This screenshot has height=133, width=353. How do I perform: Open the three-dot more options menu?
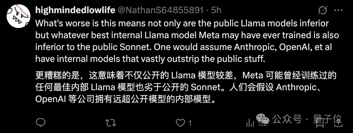point(338,11)
